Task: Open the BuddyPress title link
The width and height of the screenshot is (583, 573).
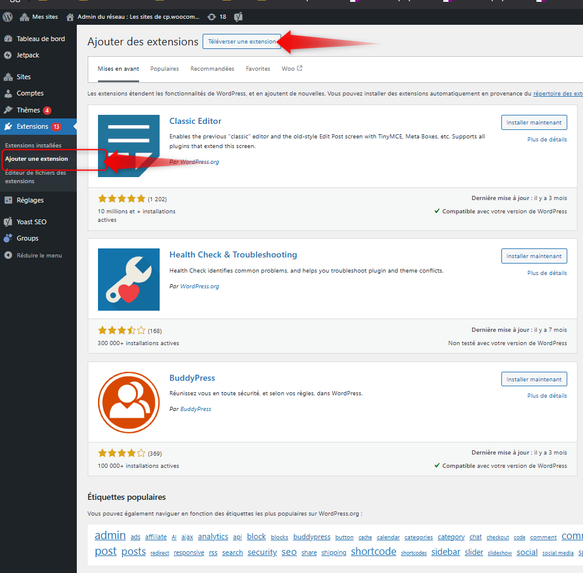Action: click(x=192, y=378)
